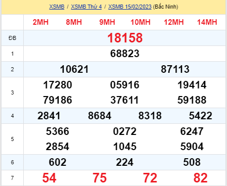The width and height of the screenshot is (227, 186).
Task: Click the 2MH series code
Action: pos(40,22)
